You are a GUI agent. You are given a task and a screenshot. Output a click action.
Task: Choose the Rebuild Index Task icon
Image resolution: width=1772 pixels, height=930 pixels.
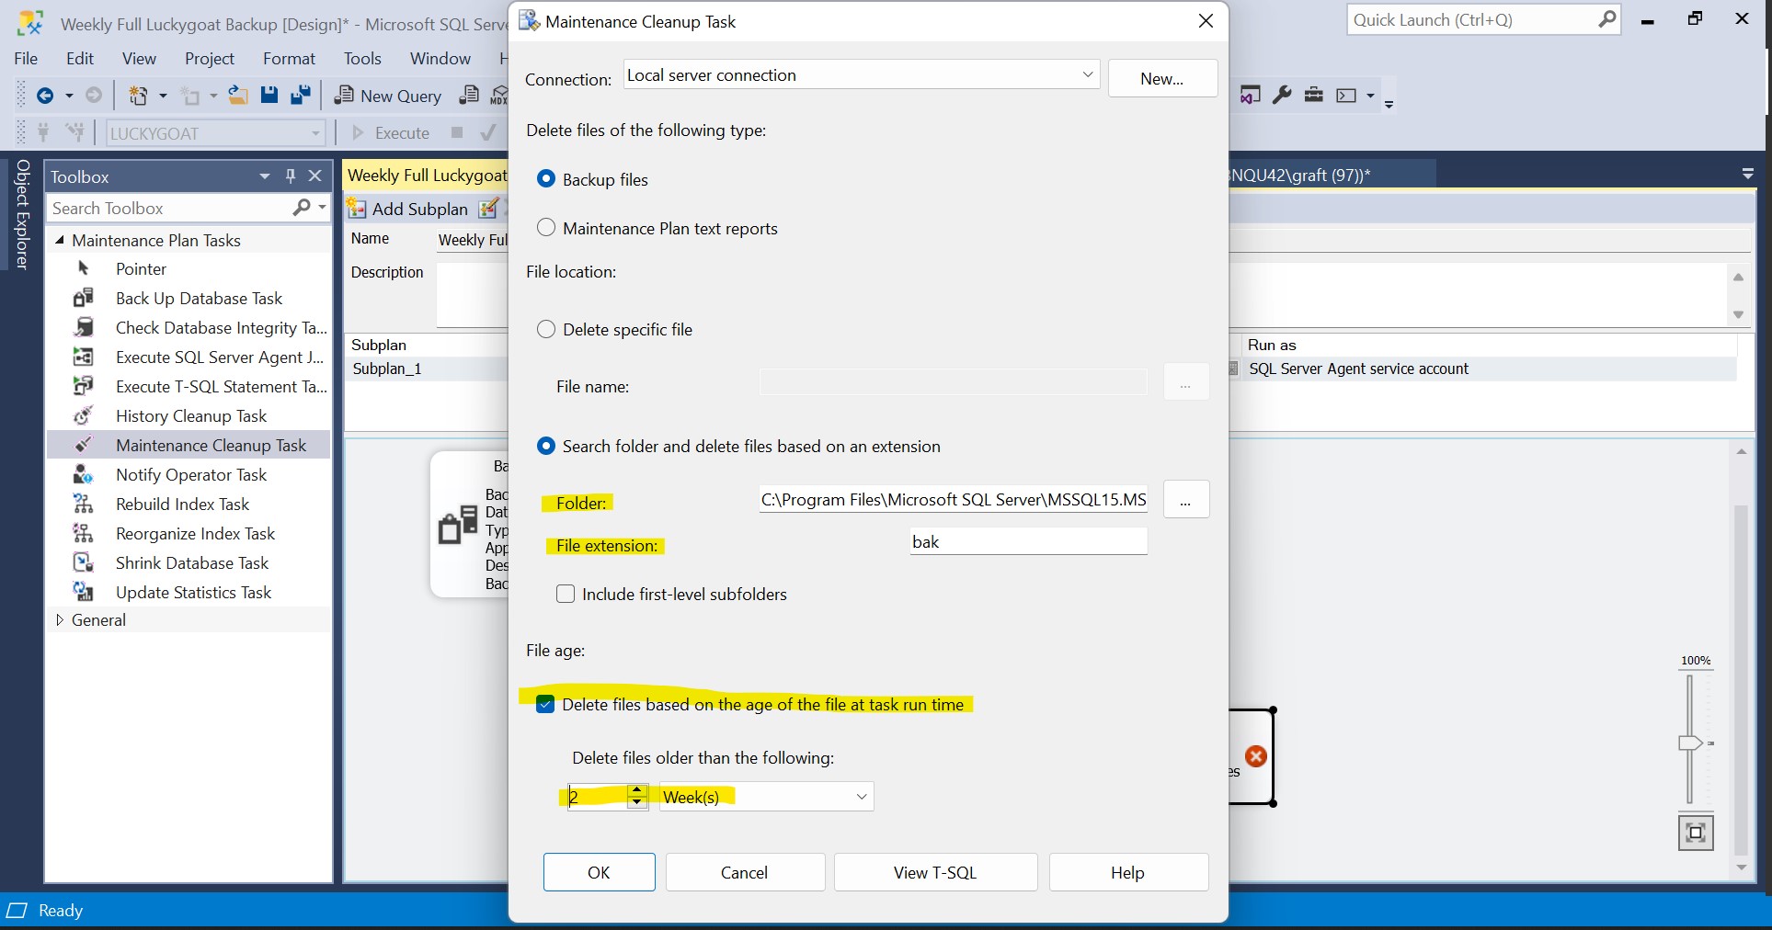(83, 504)
